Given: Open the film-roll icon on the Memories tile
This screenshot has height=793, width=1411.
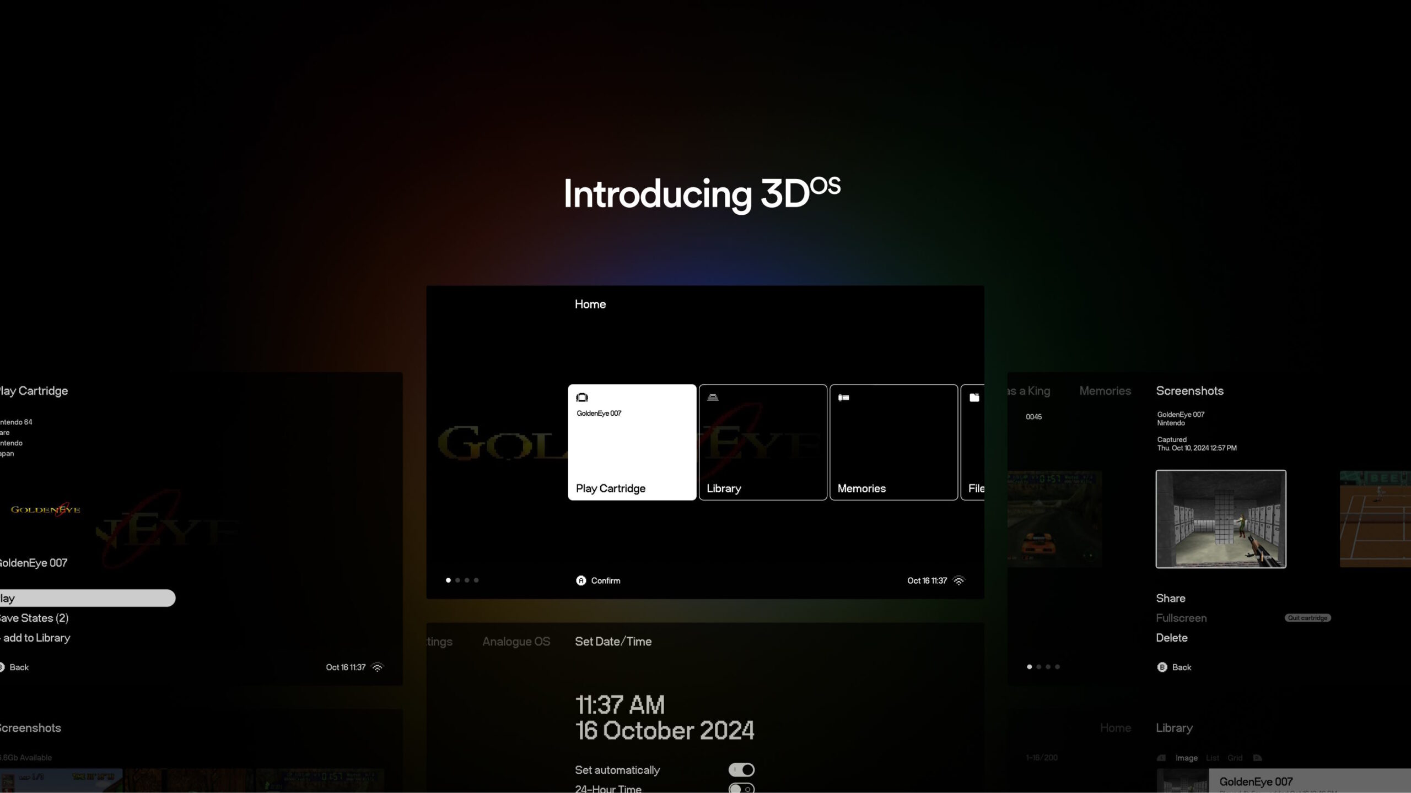Looking at the screenshot, I should click(843, 397).
